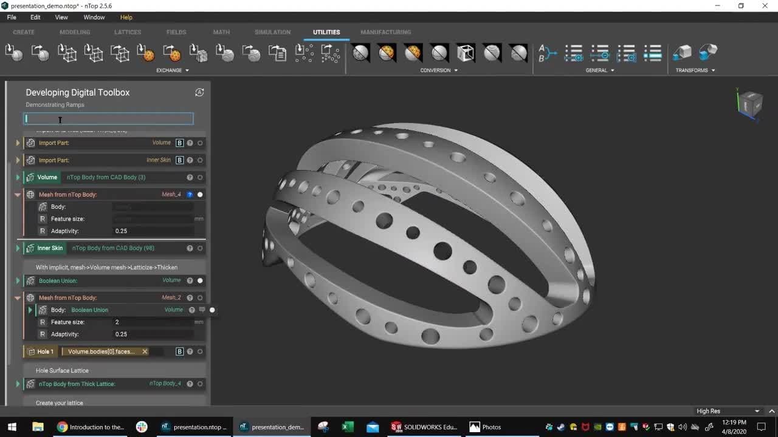Click the export part icon beside first import
This screenshot has height=437, width=778.
pos(40,53)
